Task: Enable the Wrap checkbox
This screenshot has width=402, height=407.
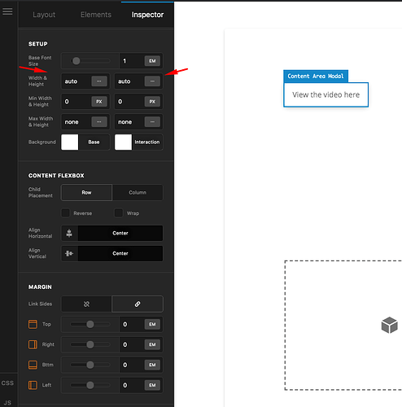Action: click(x=119, y=213)
